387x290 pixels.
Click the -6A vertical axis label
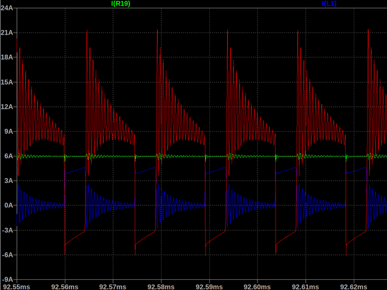tap(8, 256)
